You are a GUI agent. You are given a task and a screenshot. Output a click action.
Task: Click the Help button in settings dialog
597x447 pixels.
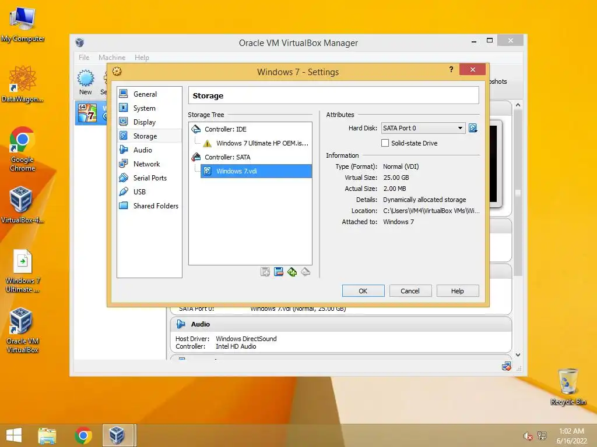click(457, 291)
